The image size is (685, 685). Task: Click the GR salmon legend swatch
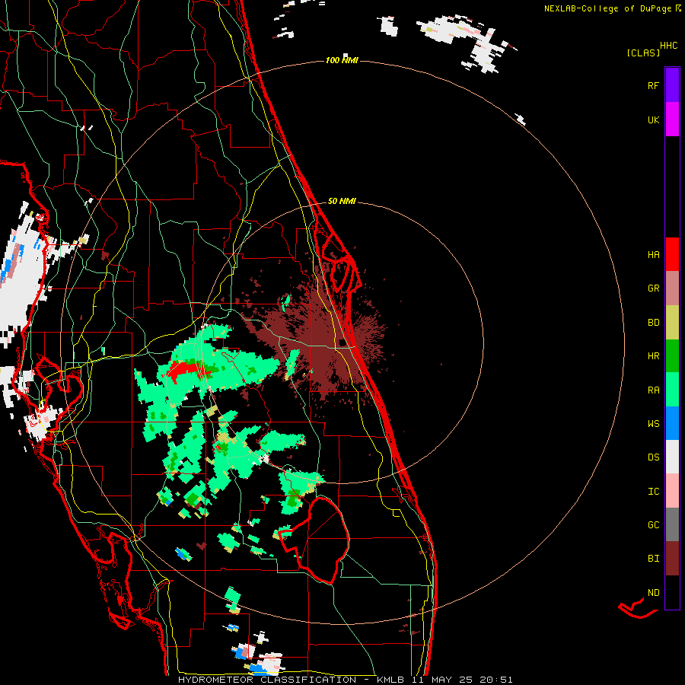click(672, 288)
